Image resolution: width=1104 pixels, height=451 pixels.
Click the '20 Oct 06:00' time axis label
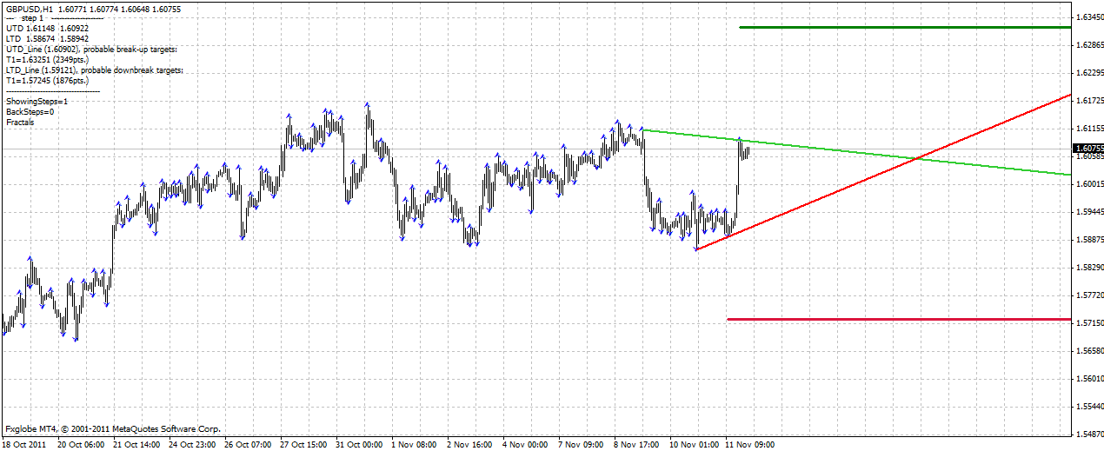click(x=81, y=444)
